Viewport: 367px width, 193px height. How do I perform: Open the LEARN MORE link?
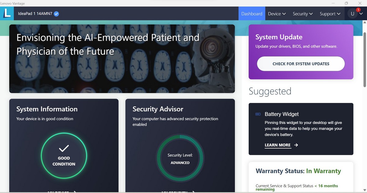coord(278,145)
